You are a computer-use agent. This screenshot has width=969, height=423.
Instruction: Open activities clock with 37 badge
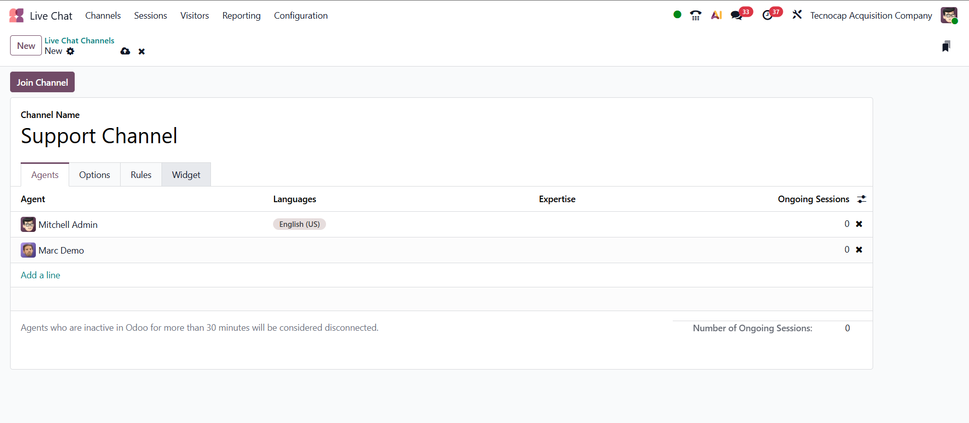click(768, 15)
